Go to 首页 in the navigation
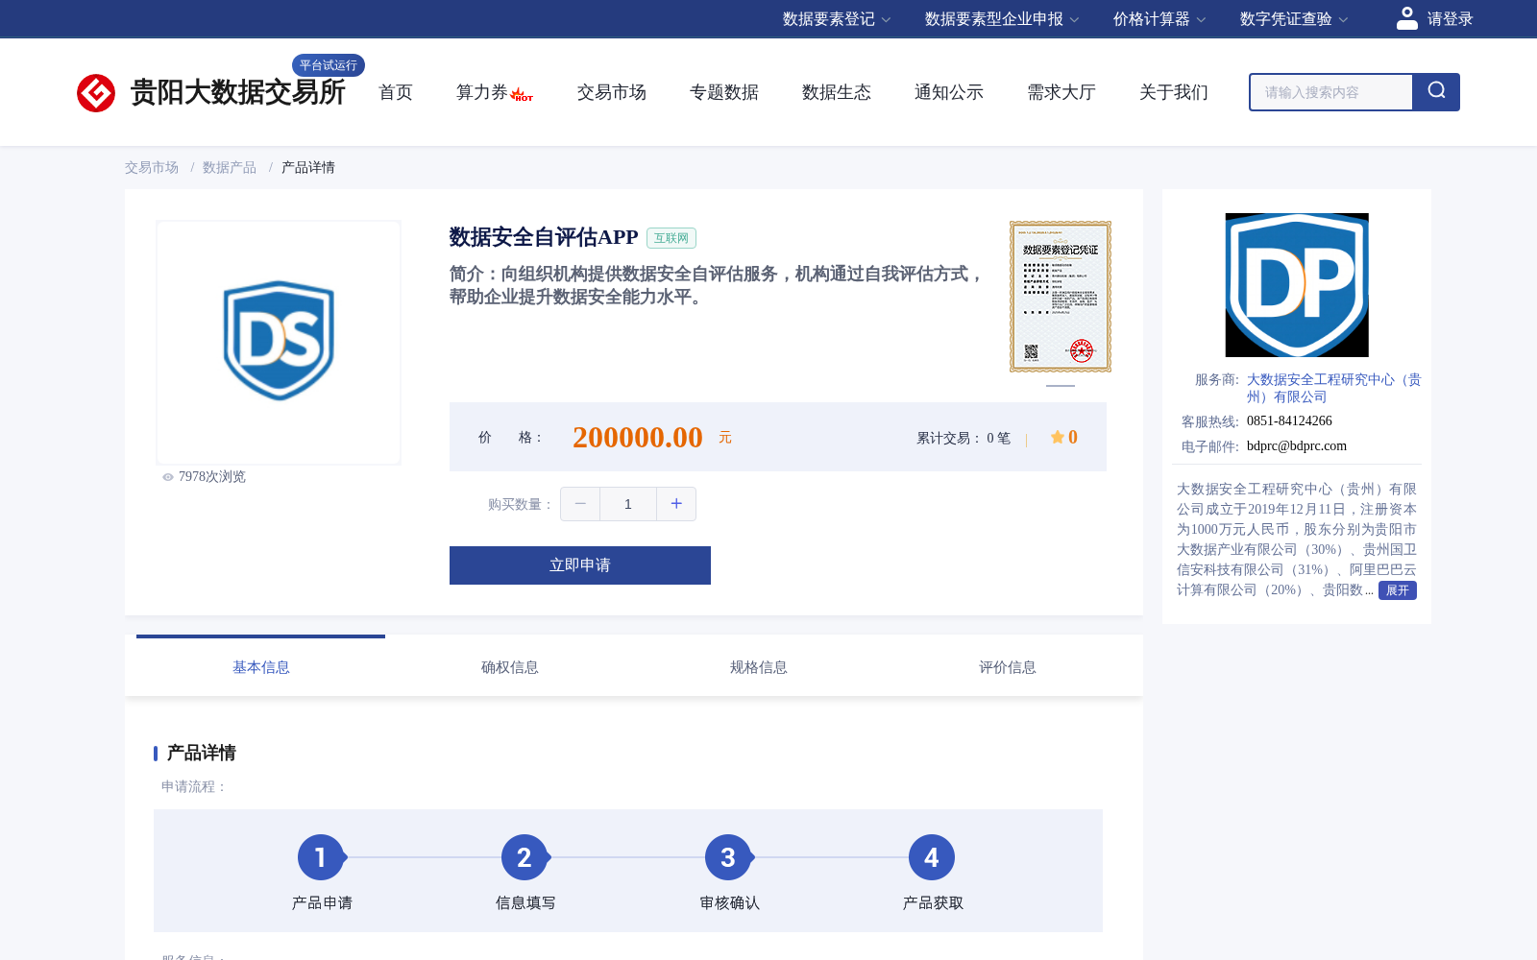Image resolution: width=1537 pixels, height=960 pixels. [396, 92]
